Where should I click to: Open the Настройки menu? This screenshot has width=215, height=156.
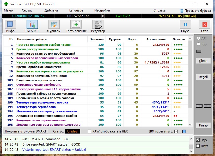point(102,10)
